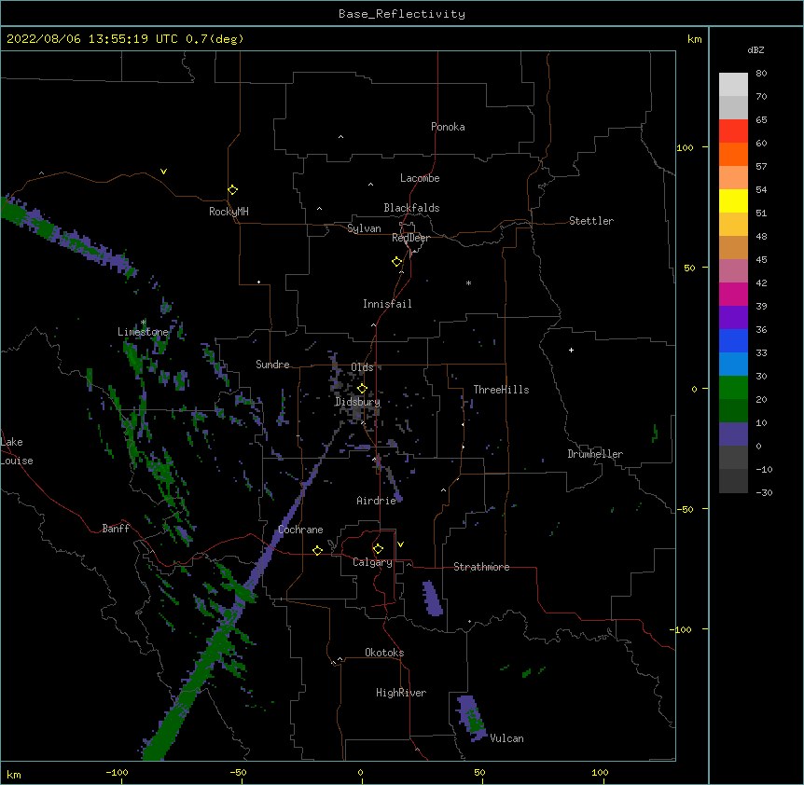The height and width of the screenshot is (785, 804).
Task: Select the Stettler label
Action: pyautogui.click(x=591, y=221)
